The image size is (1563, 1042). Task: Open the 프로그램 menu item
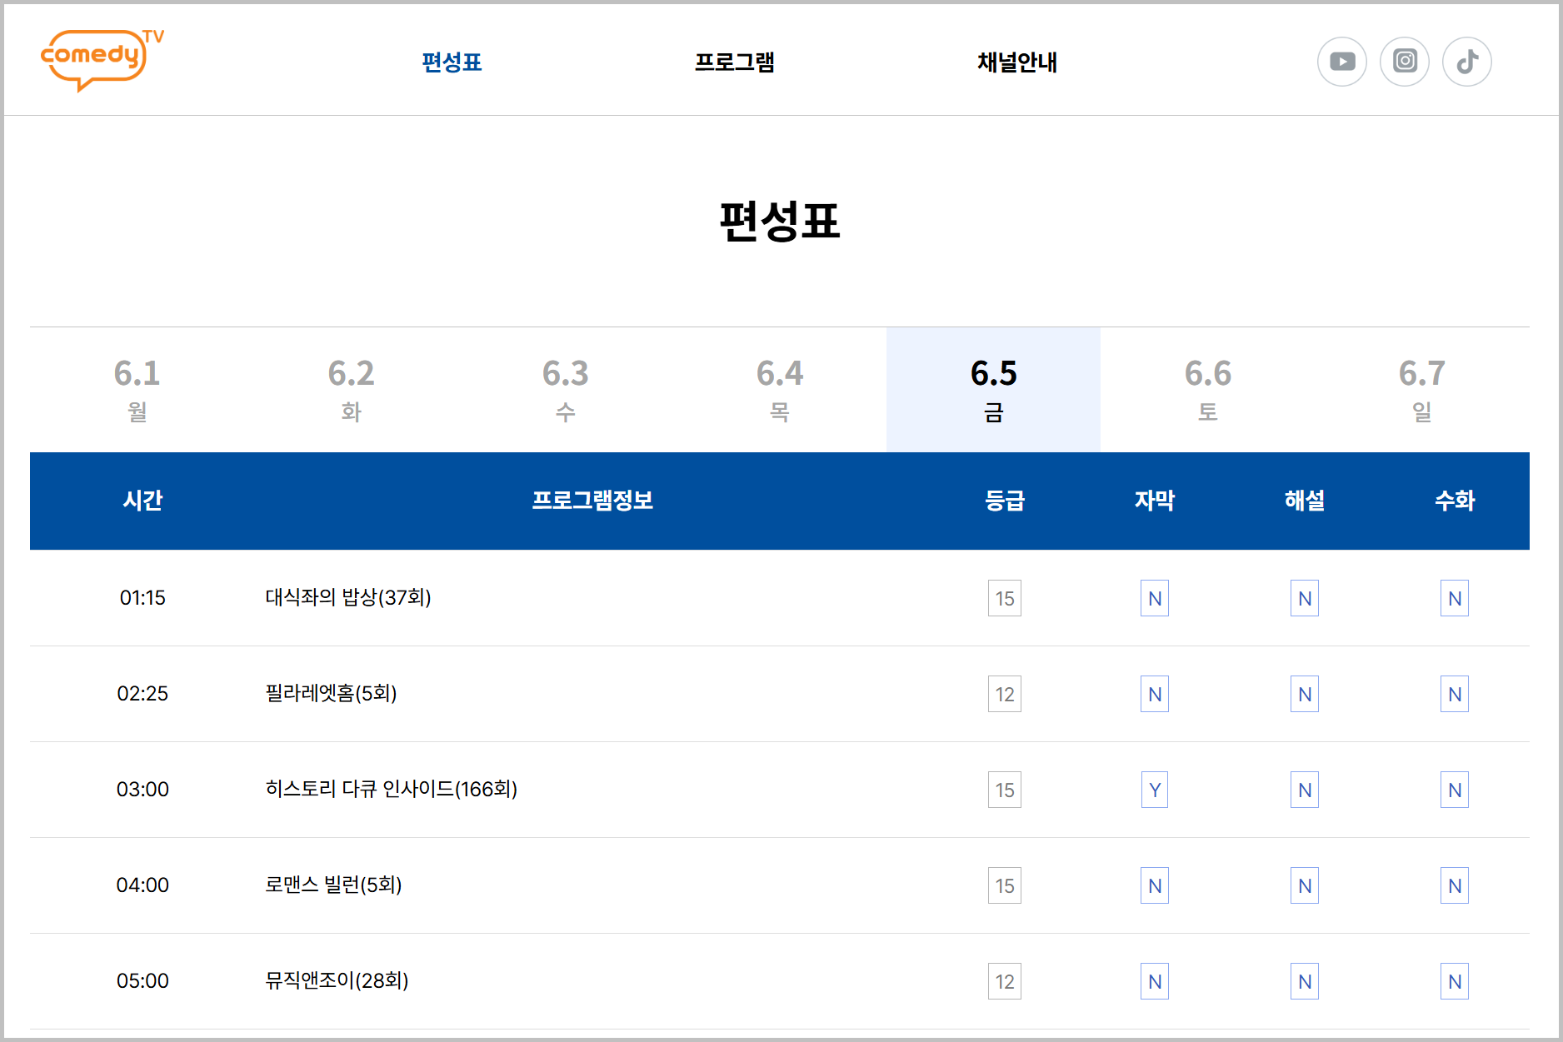point(735,62)
